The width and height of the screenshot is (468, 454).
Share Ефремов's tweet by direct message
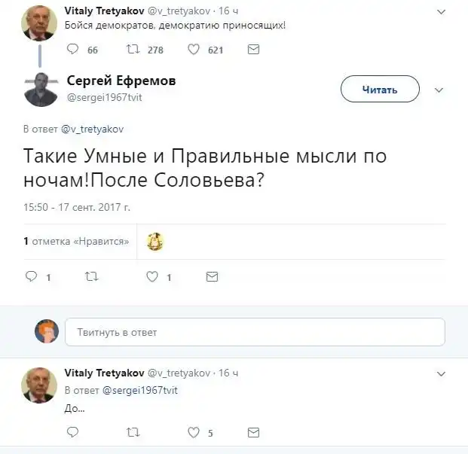point(213,277)
